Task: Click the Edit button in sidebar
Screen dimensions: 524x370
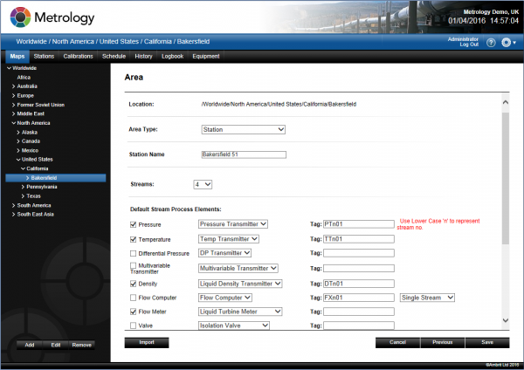Action: coord(56,345)
